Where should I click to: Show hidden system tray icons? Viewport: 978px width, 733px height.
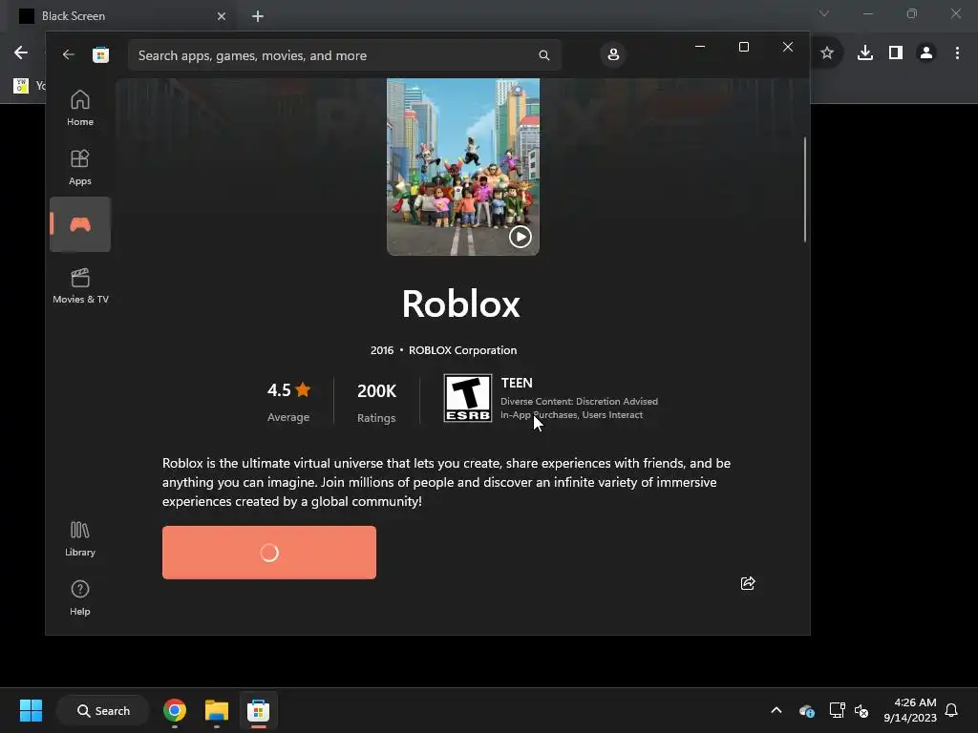click(x=776, y=710)
